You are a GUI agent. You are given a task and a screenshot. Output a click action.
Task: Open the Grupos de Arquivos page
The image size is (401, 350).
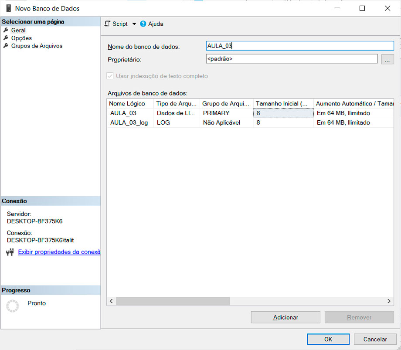coord(37,46)
